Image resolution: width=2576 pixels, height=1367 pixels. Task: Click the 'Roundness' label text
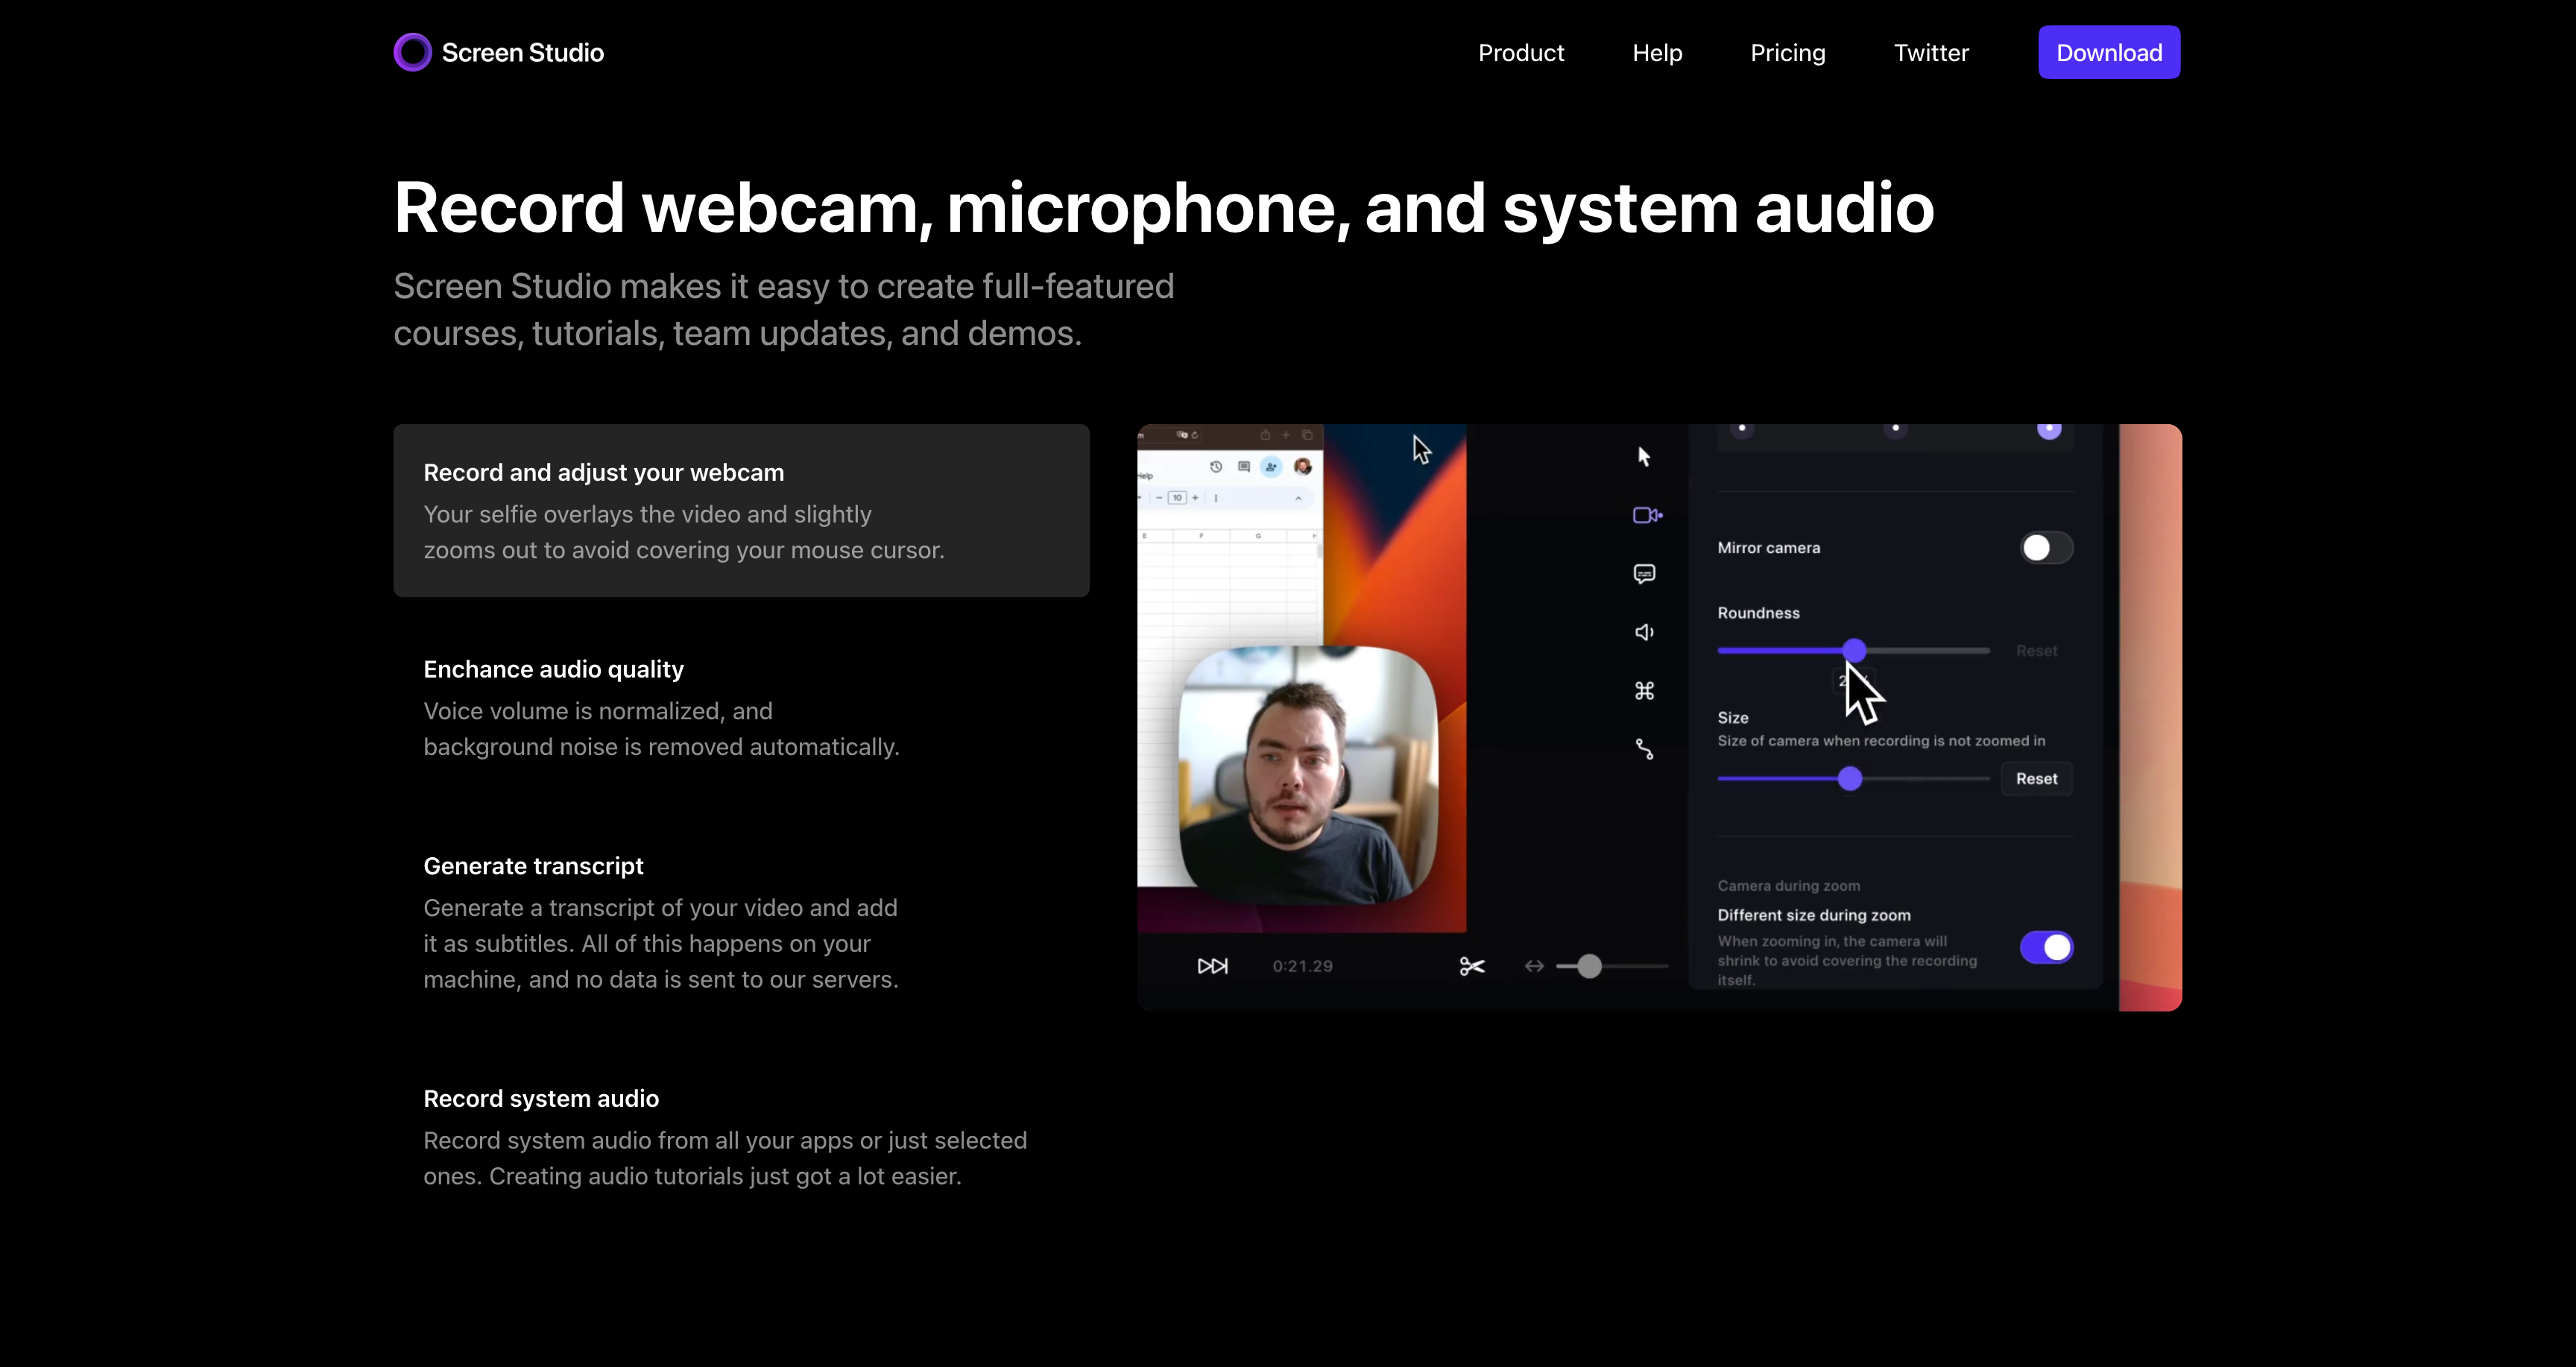[1758, 613]
